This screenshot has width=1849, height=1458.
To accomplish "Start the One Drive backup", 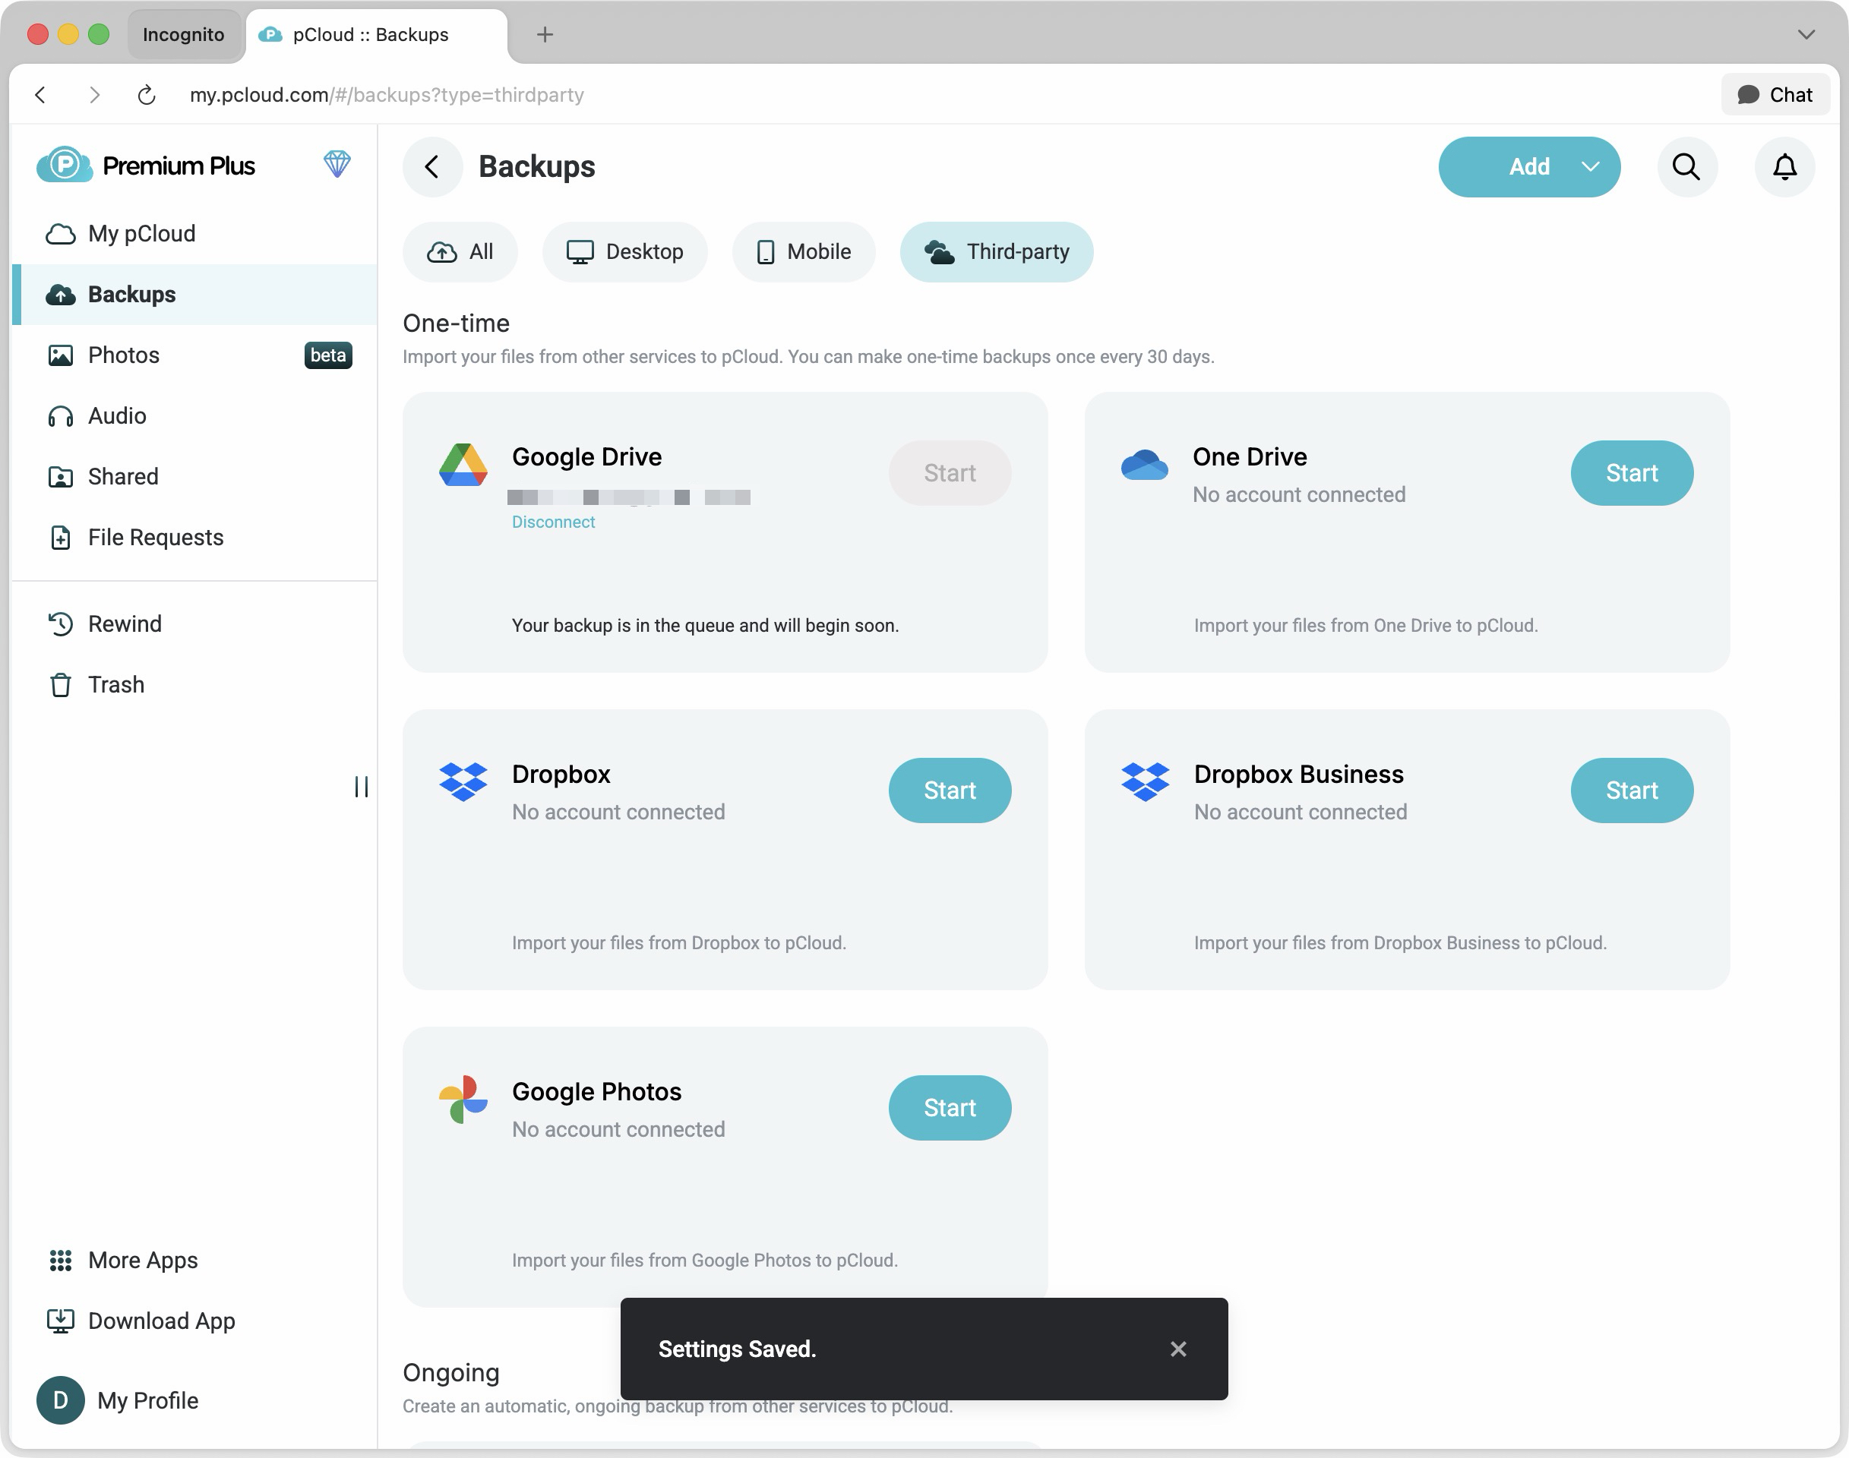I will [1631, 473].
